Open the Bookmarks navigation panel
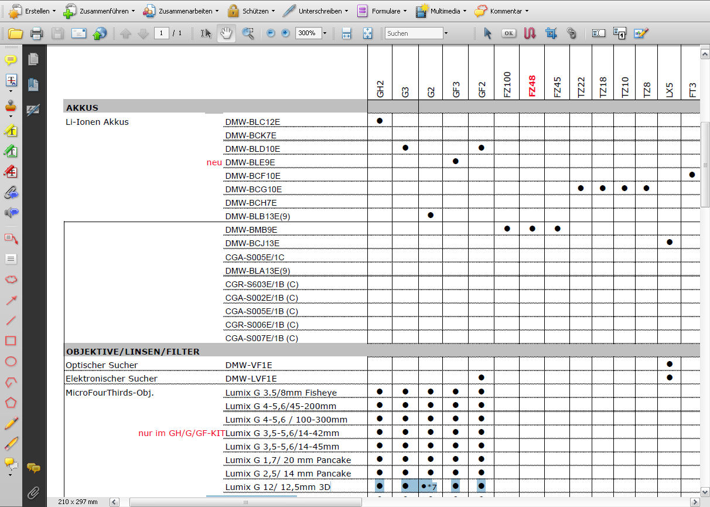The image size is (710, 507). [x=33, y=84]
